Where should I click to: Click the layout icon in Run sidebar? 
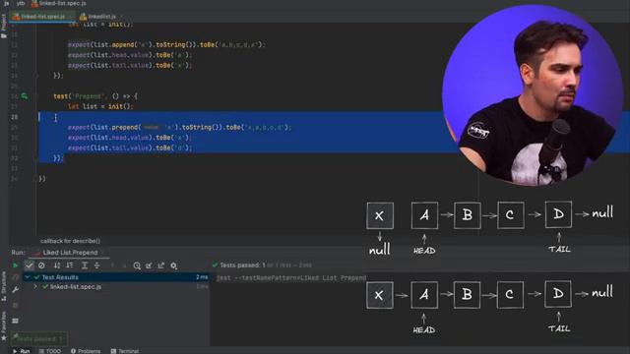point(16,321)
